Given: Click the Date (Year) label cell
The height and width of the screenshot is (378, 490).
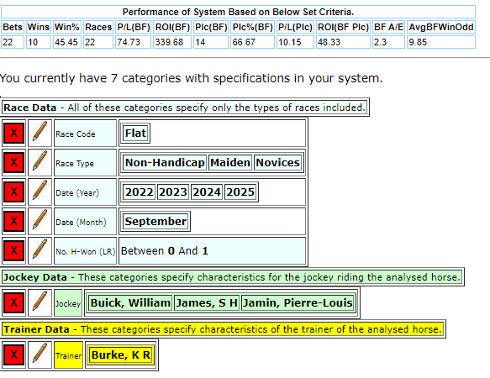Looking at the screenshot, I should click(x=86, y=192).
